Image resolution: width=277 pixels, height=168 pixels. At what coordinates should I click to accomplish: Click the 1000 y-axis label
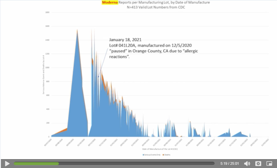[x=47, y=67]
